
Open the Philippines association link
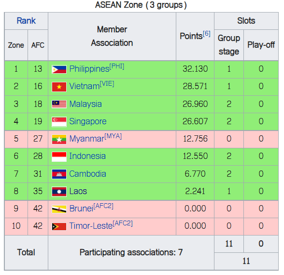coord(89,69)
